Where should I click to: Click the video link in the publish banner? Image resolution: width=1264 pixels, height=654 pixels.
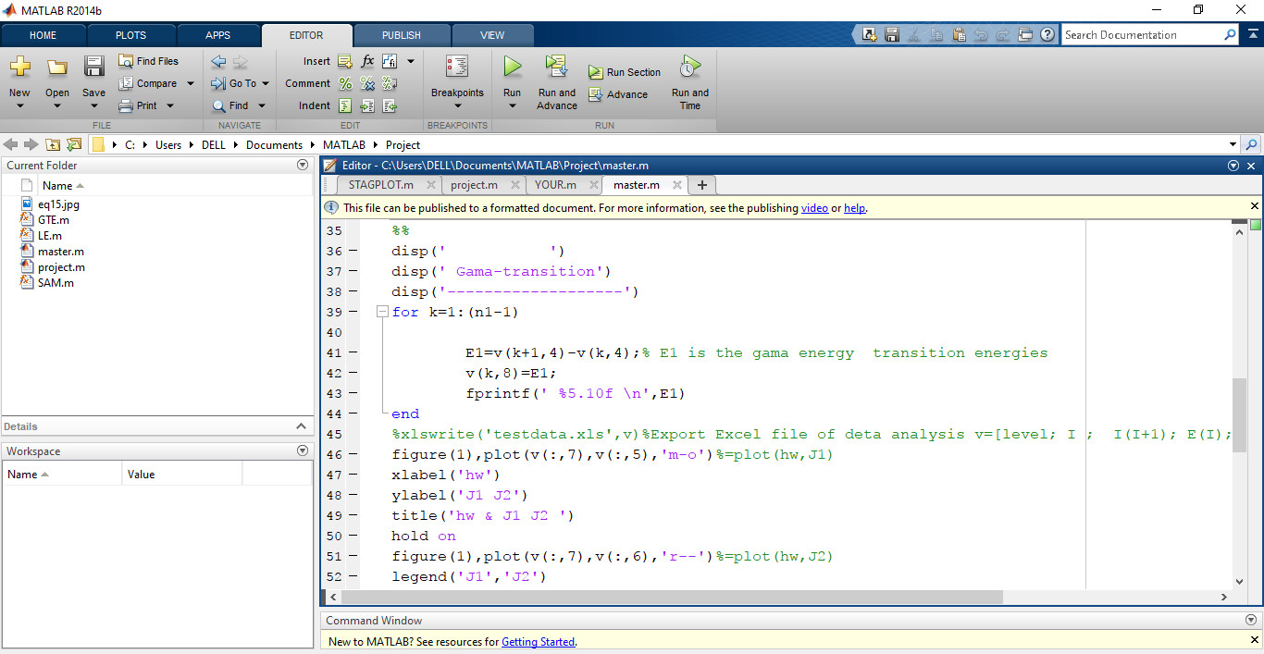click(814, 207)
